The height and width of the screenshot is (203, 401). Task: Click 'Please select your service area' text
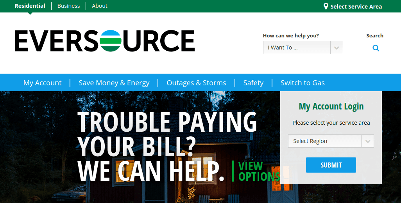point(331,123)
